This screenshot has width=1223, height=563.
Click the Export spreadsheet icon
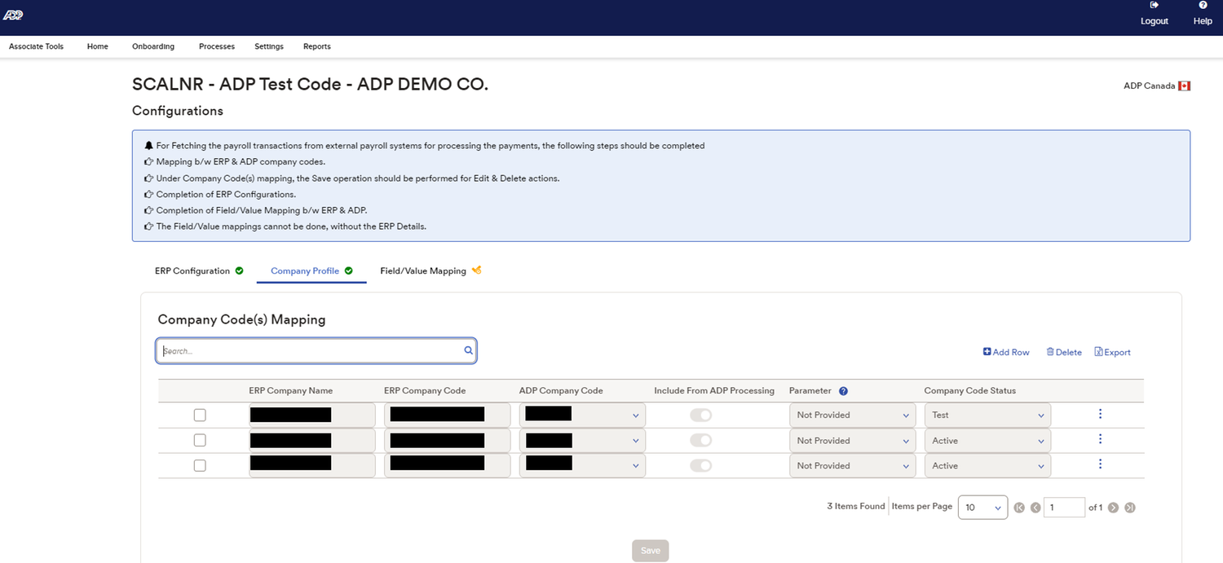click(1098, 351)
